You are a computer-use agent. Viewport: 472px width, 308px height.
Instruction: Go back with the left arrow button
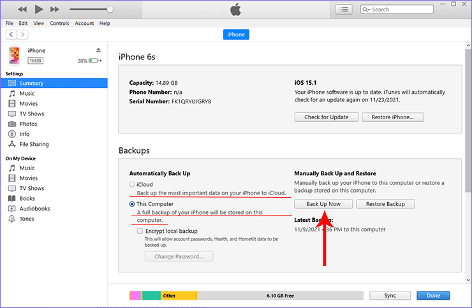pos(11,34)
